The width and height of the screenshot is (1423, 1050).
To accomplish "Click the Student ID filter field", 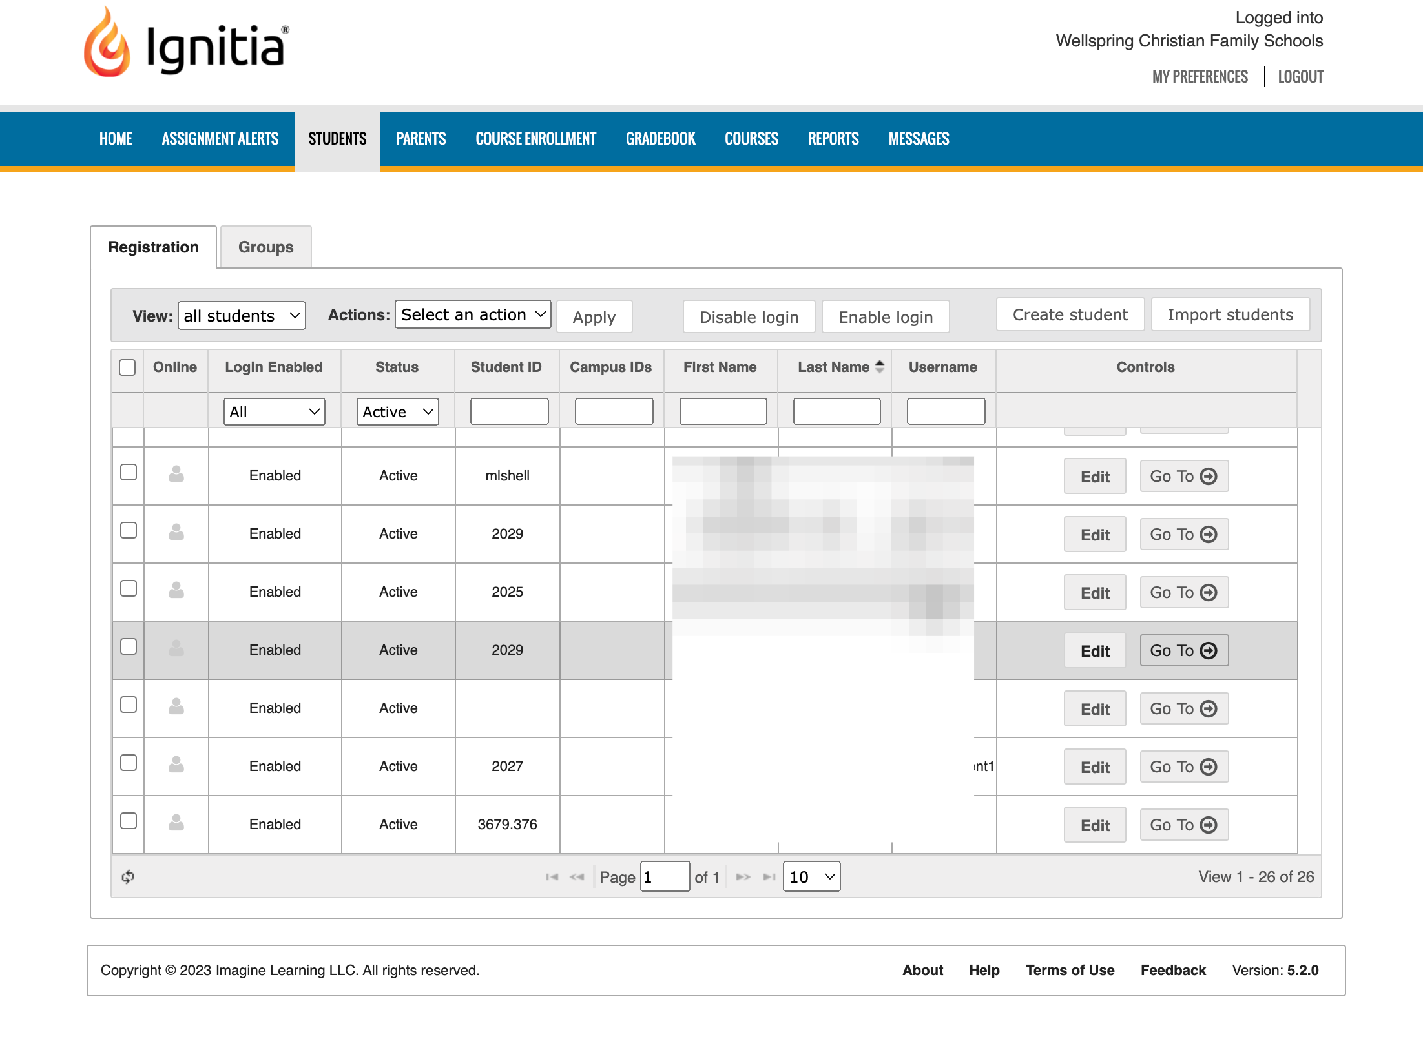I will pos(509,411).
